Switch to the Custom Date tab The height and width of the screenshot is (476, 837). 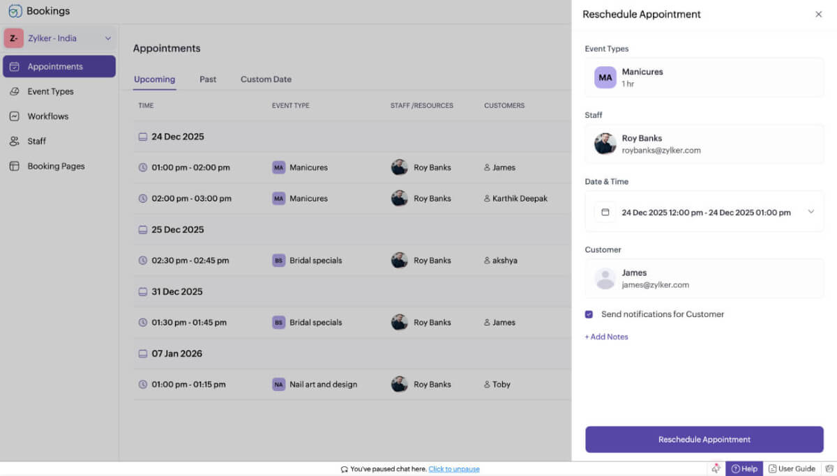266,79
